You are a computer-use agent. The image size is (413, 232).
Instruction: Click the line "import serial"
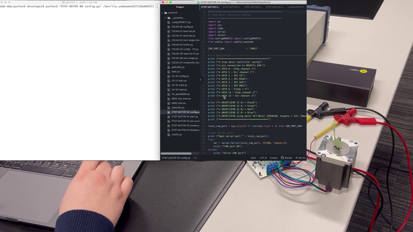click(217, 32)
